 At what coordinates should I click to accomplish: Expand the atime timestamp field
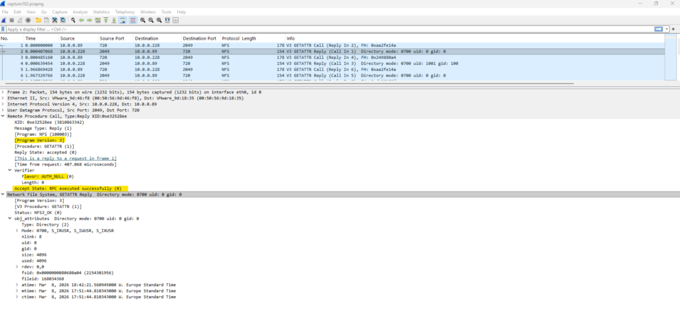coord(17,285)
